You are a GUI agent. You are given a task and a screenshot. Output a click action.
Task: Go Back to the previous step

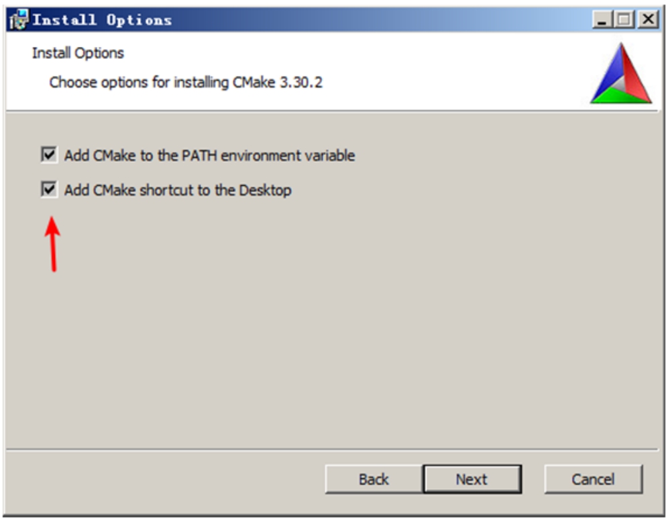(374, 479)
